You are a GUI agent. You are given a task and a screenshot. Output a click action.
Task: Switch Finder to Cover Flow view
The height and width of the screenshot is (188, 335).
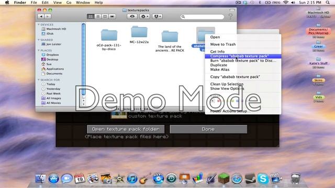(113, 16)
